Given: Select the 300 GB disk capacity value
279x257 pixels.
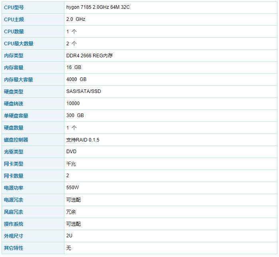Looking at the screenshot, I should [75, 115].
